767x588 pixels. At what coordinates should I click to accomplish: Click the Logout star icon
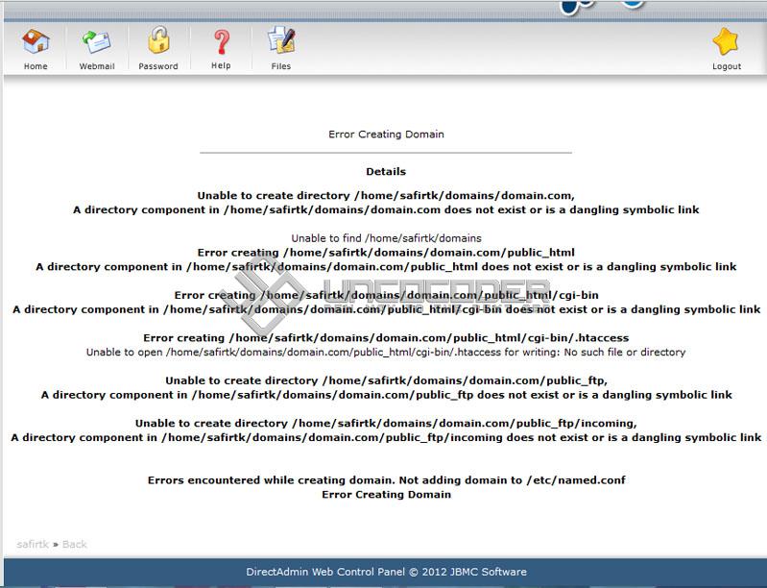[726, 41]
